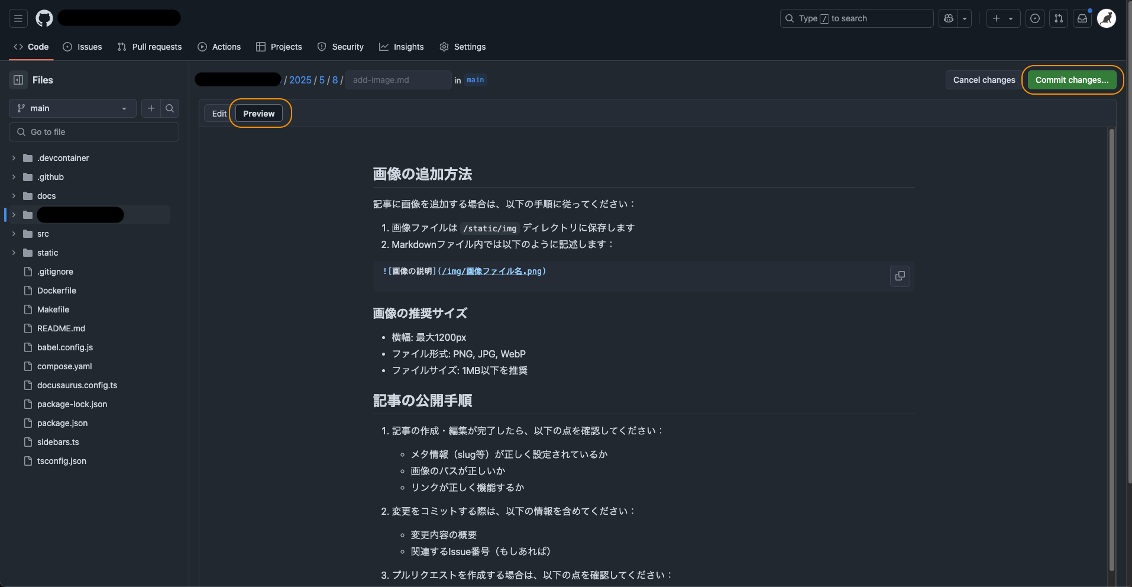Open the notifications inbox icon
The width and height of the screenshot is (1132, 587).
tap(1082, 18)
